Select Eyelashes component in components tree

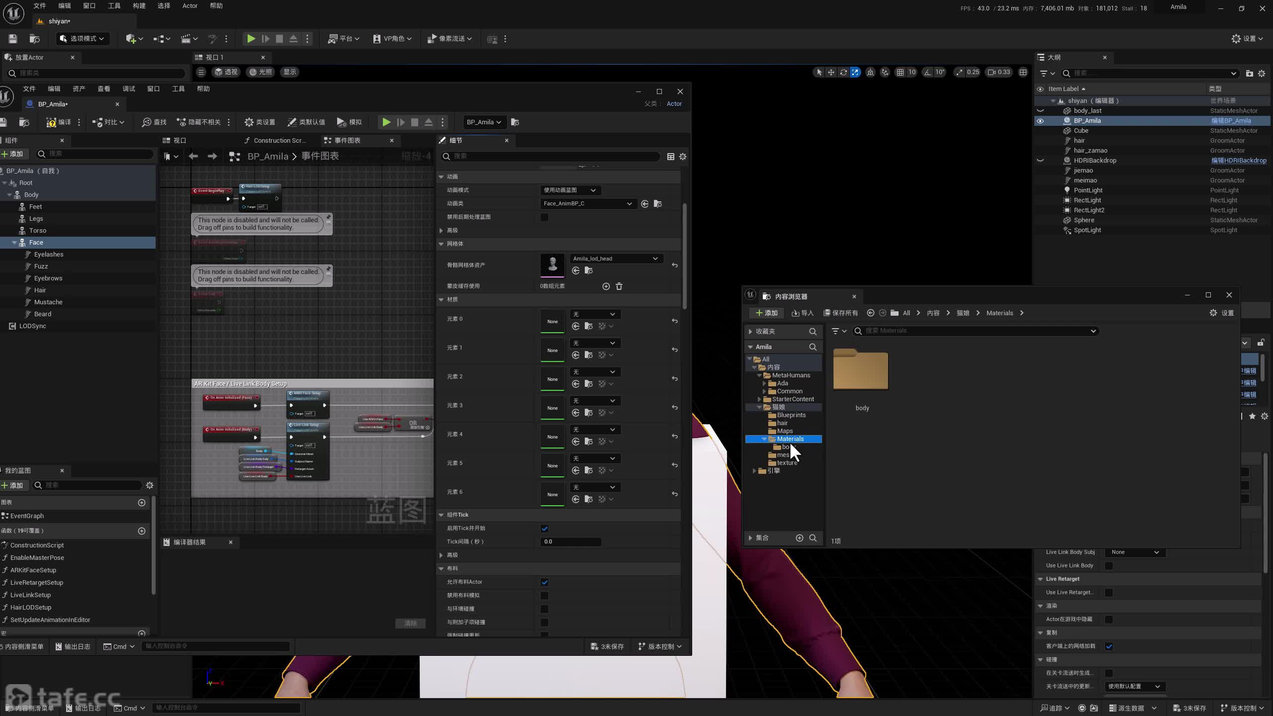49,255
